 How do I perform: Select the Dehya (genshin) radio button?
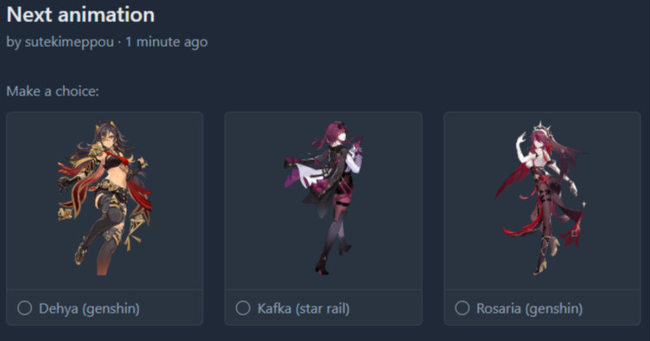(24, 309)
